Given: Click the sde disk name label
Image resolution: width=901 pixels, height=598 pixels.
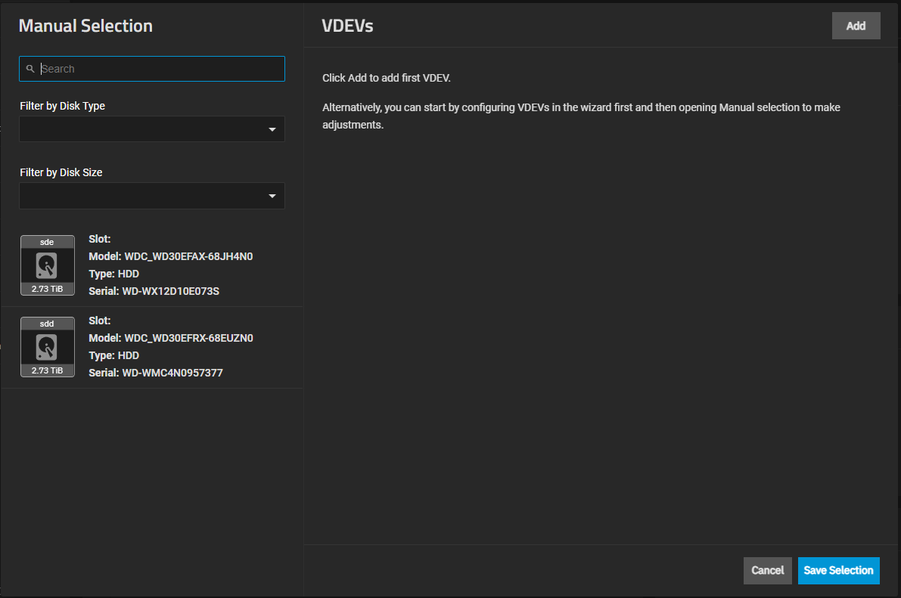Looking at the screenshot, I should click(47, 242).
